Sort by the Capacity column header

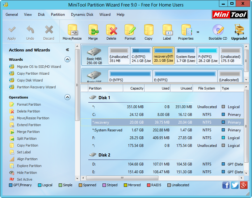[134, 88]
